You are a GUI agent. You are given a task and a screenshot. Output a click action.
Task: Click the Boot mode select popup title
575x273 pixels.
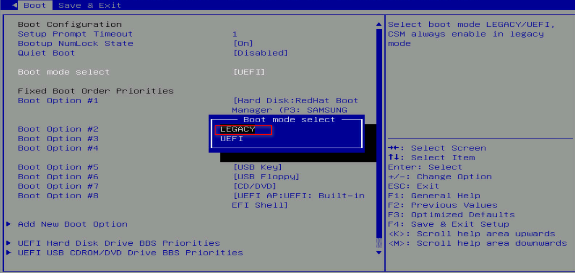click(289, 120)
